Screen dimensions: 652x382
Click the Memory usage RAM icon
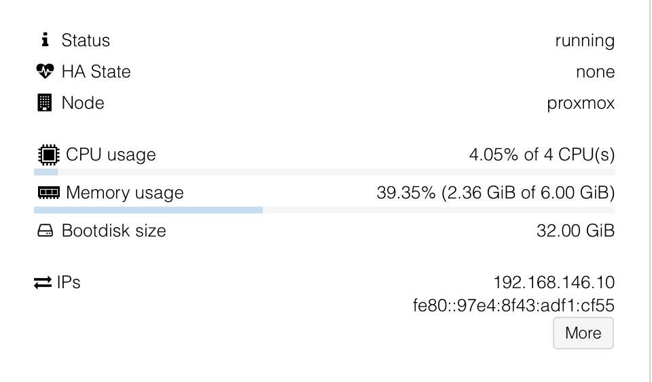coord(49,192)
